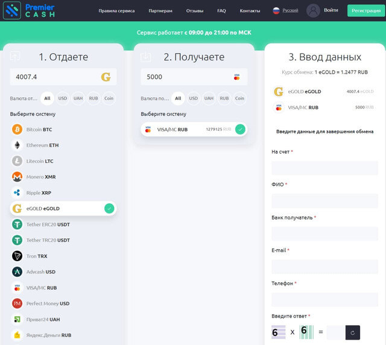Screen dimensions: 386x345
Task: Click the user avatar icon beside Войти
Action: 313,10
